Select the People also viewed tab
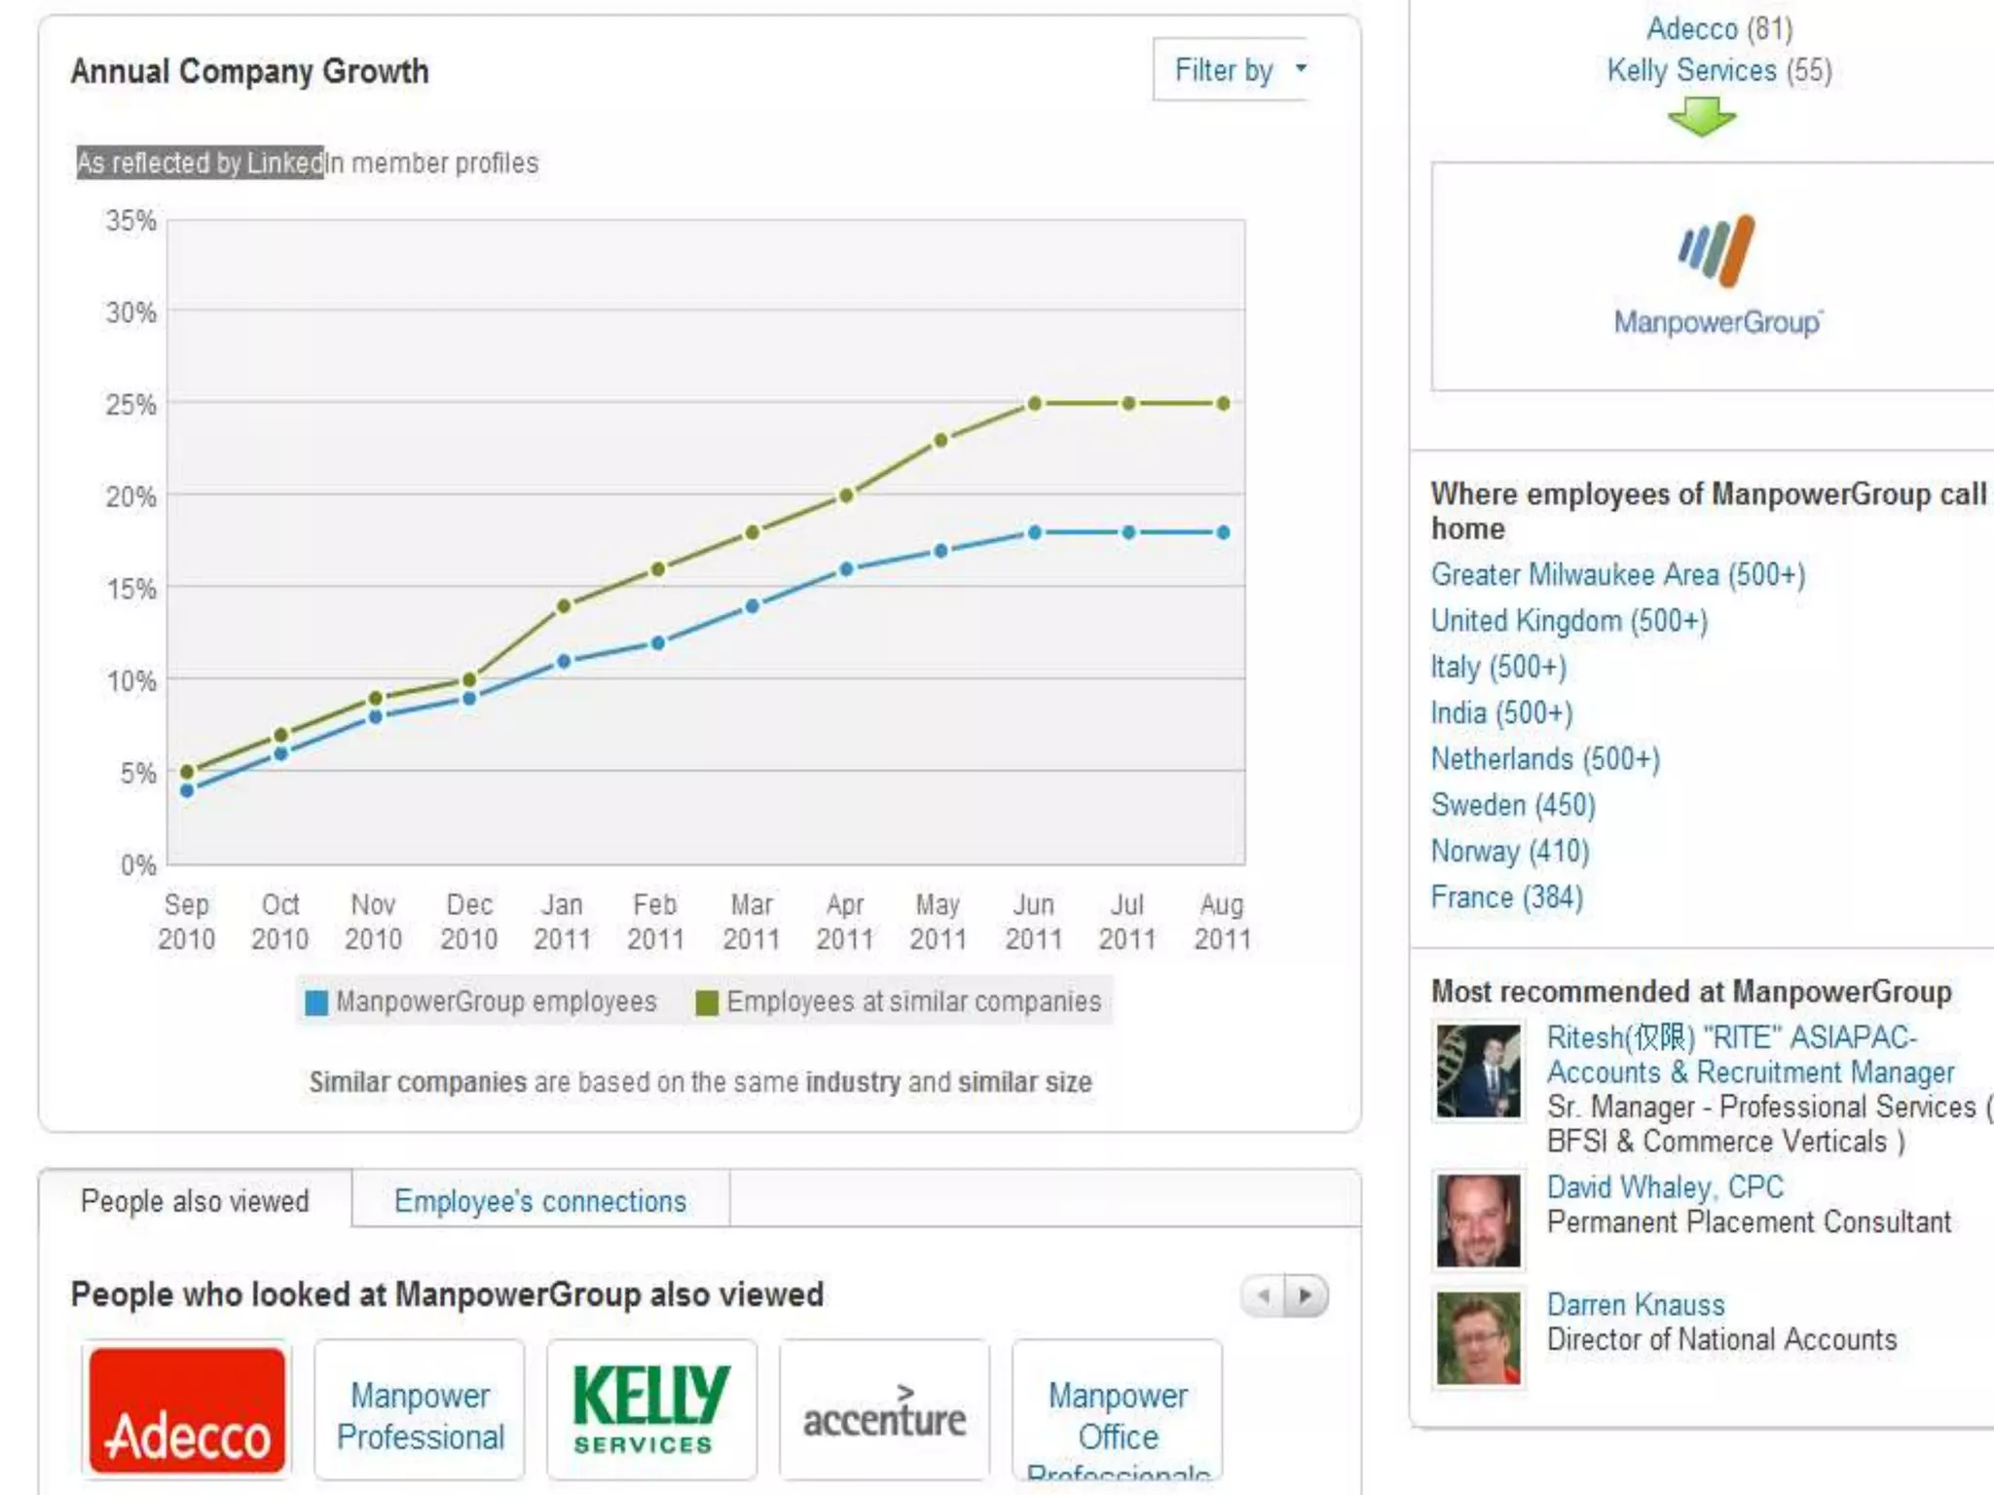Viewport: 1994px width, 1495px height. tap(195, 1201)
